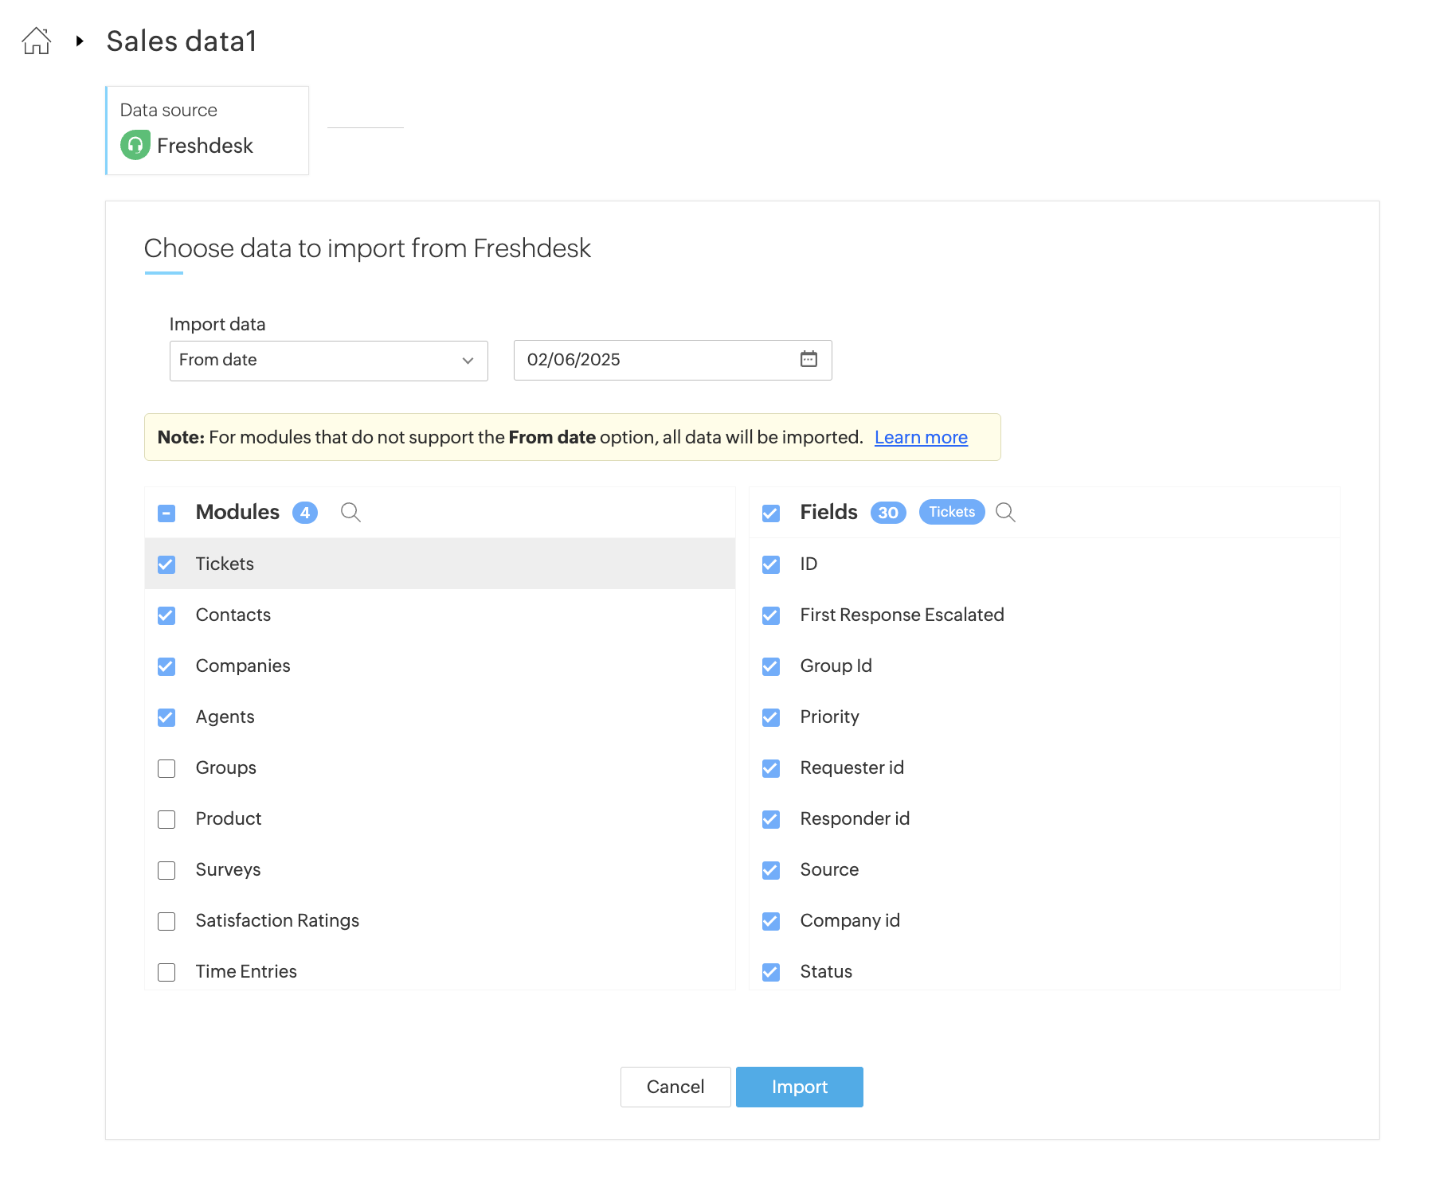Click the Tickets filter tag beside Fields

pyautogui.click(x=952, y=512)
